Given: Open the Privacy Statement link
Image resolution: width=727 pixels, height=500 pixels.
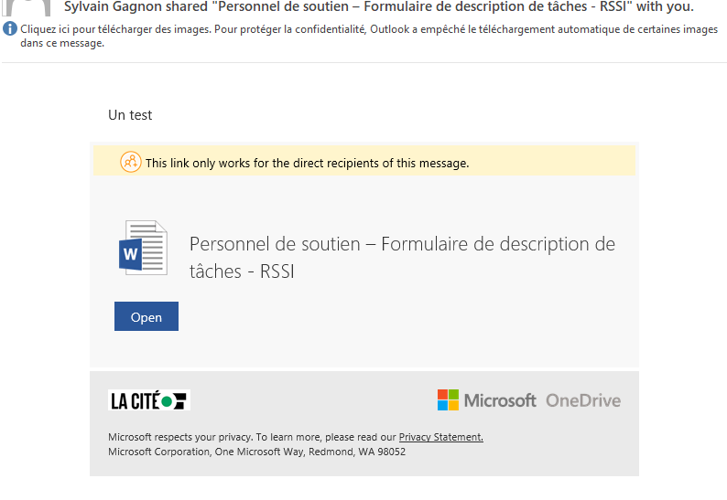Looking at the screenshot, I should (440, 437).
